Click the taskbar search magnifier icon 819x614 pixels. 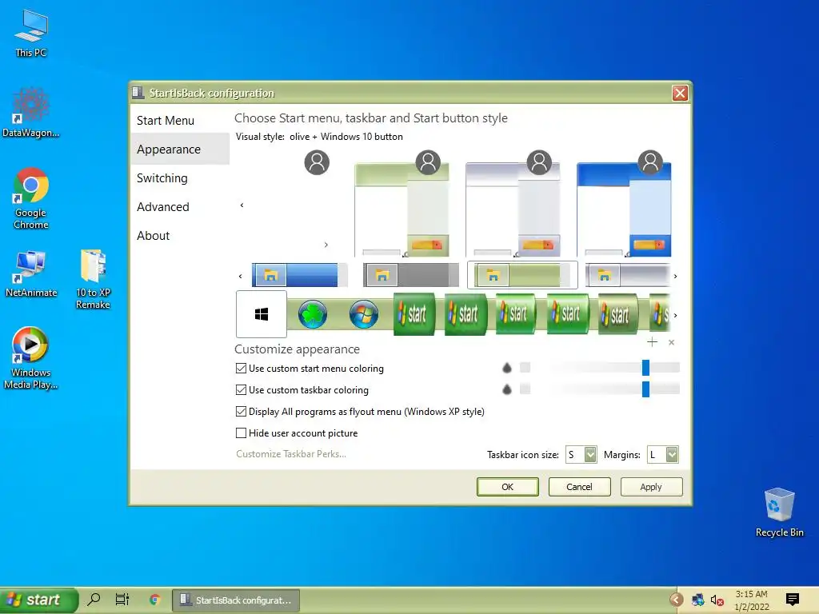94,600
